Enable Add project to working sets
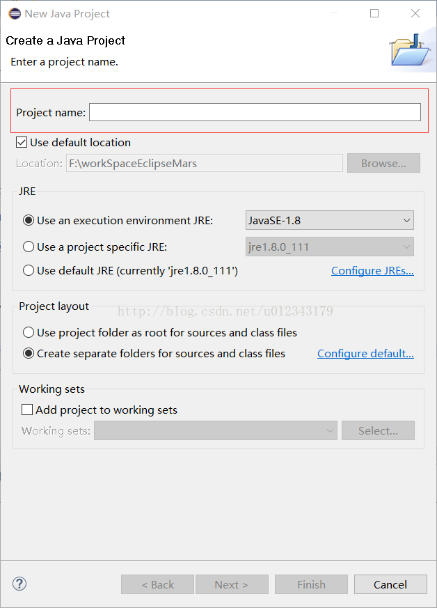 click(x=27, y=410)
